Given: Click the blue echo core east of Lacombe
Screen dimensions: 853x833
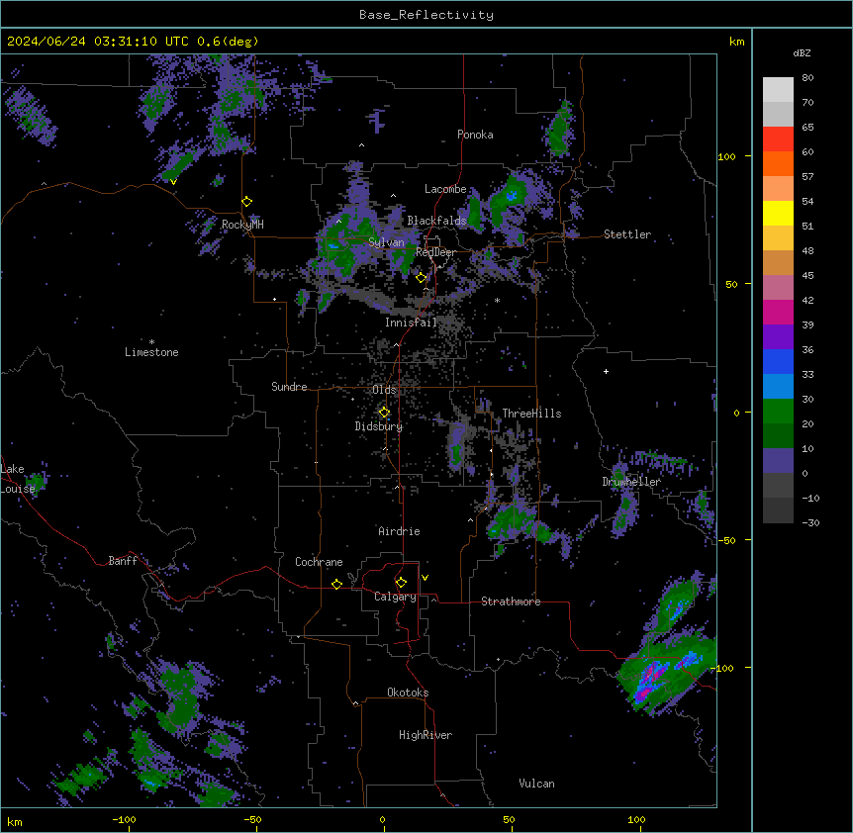Looking at the screenshot, I should pos(512,195).
